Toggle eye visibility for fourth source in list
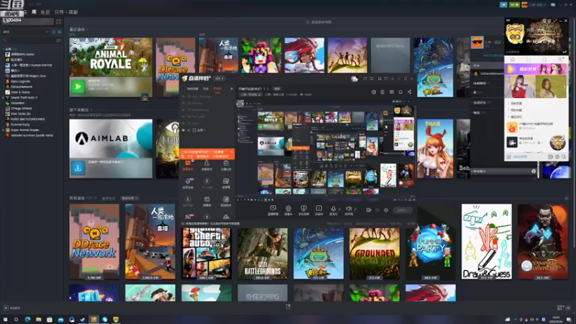The width and height of the screenshot is (576, 324). click(x=184, y=117)
